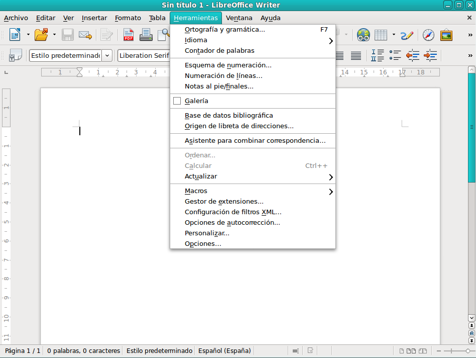The width and height of the screenshot is (476, 358).
Task: Open Configuración de filtros XML
Action: pyautogui.click(x=253, y=212)
